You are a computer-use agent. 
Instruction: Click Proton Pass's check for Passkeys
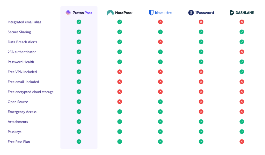point(79,132)
